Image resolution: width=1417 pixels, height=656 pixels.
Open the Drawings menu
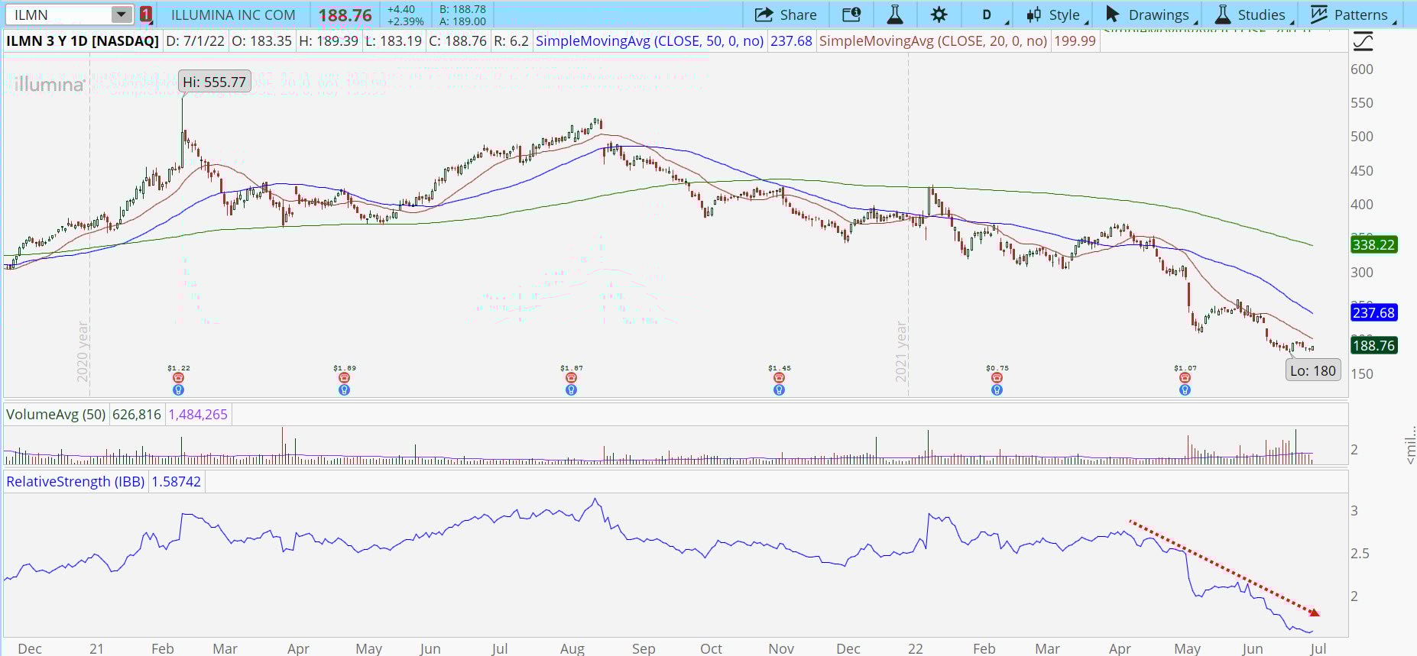click(1150, 15)
